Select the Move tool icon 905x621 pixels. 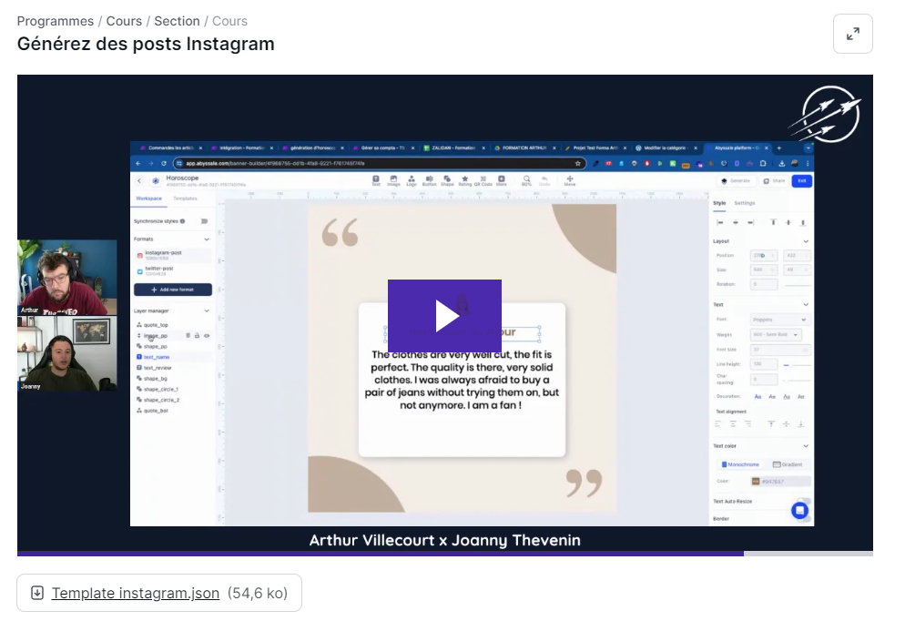click(570, 180)
